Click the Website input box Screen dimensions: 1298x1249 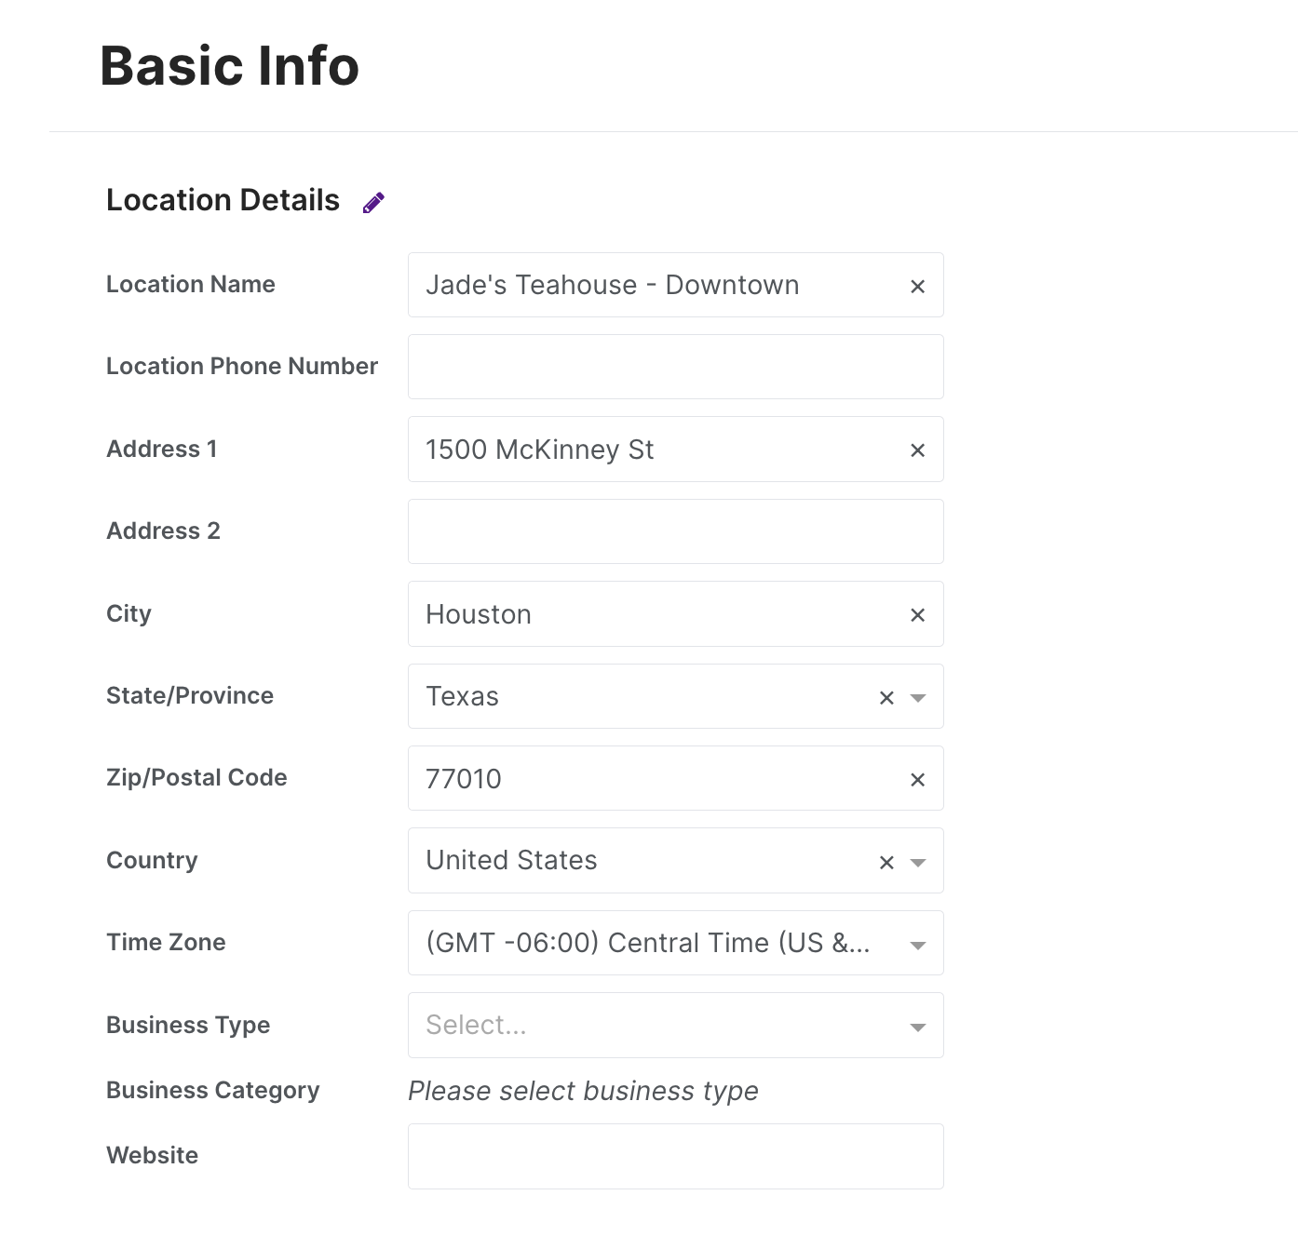675,1156
